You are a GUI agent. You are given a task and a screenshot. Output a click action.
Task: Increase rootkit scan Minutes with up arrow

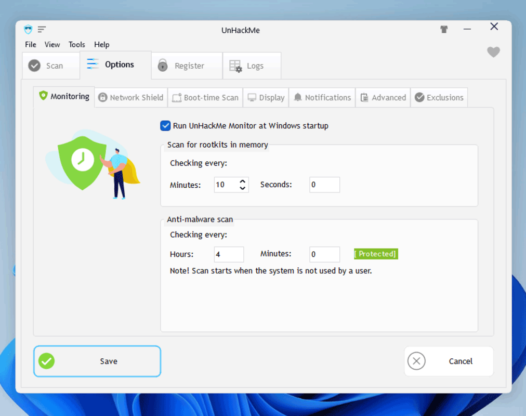coord(243,181)
